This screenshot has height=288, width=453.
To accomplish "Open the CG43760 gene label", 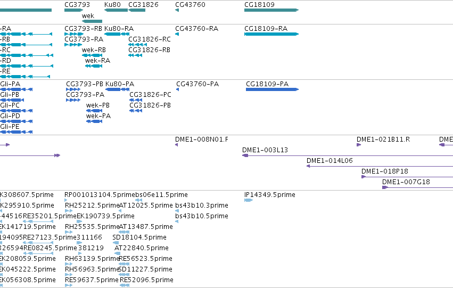I will [x=190, y=5].
